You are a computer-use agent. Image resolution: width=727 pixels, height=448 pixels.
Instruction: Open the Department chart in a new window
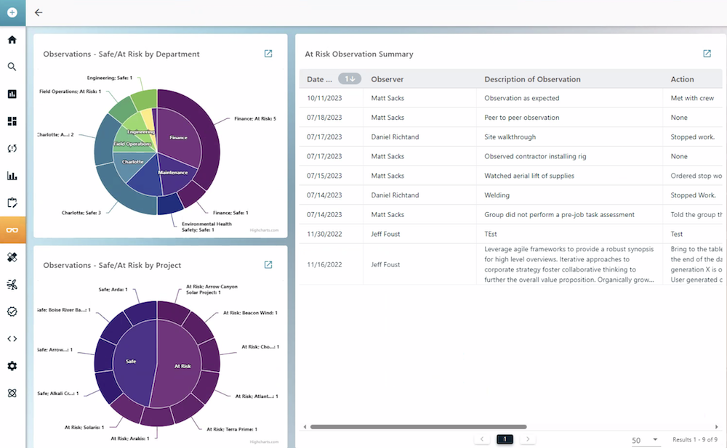[268, 54]
